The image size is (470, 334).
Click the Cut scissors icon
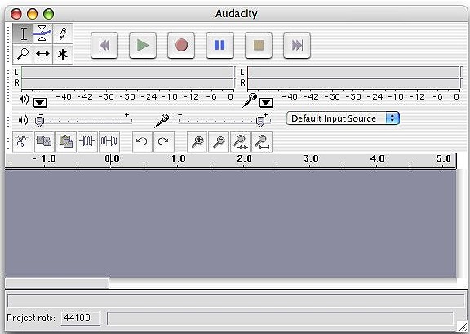pyautogui.click(x=23, y=141)
